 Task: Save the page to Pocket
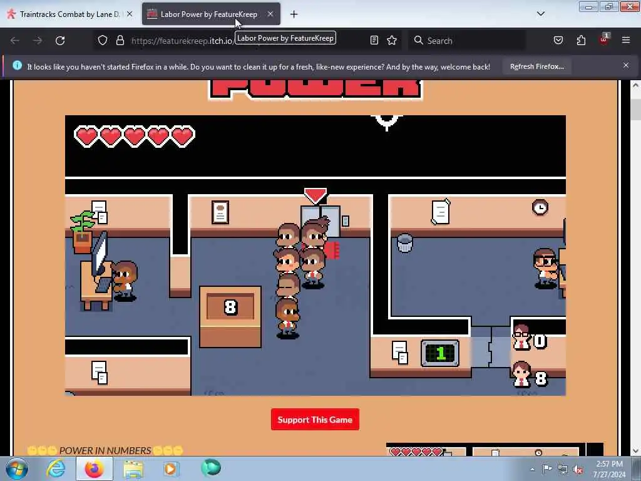pyautogui.click(x=558, y=40)
